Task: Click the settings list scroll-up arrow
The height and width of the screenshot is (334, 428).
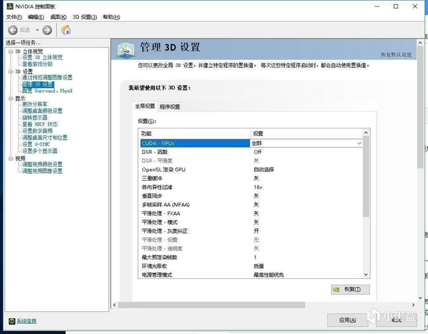Action: pos(366,133)
